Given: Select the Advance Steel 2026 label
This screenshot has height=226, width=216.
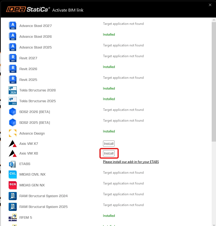Looking at the screenshot, I should tap(35, 37).
